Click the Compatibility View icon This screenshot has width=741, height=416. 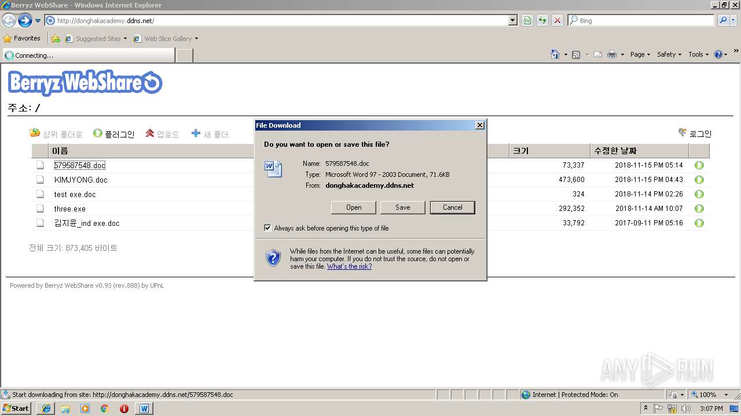click(527, 20)
